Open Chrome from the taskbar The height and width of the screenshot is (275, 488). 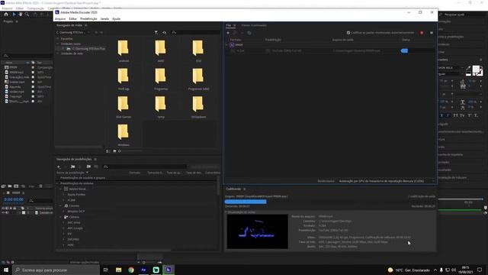pyautogui.click(x=131, y=270)
